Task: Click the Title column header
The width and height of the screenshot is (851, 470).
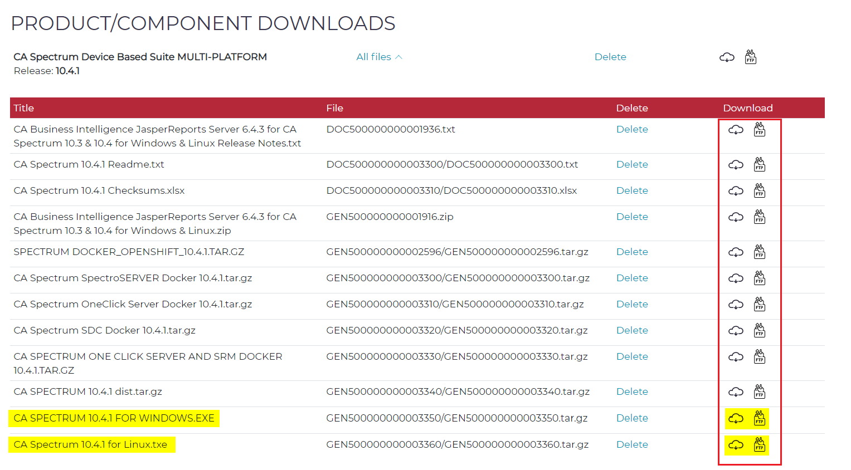Action: point(24,108)
